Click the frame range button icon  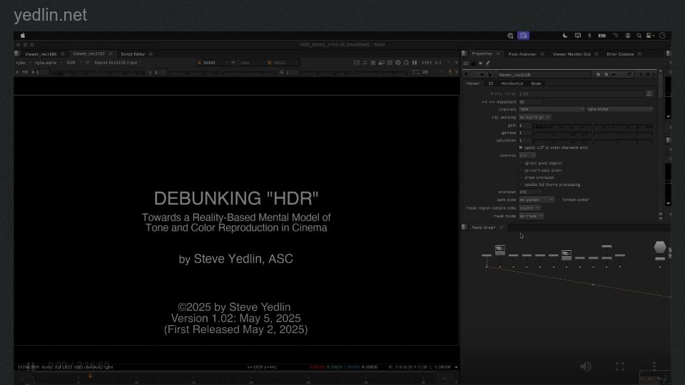649,93
